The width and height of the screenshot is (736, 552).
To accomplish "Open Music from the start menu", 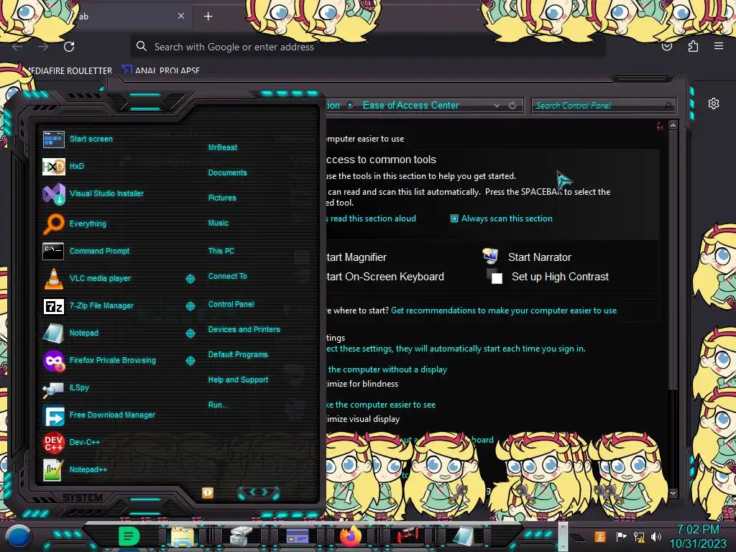I will coord(218,223).
